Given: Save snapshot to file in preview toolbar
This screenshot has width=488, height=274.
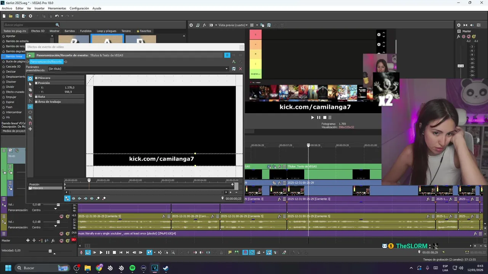Looking at the screenshot, I should 269,25.
